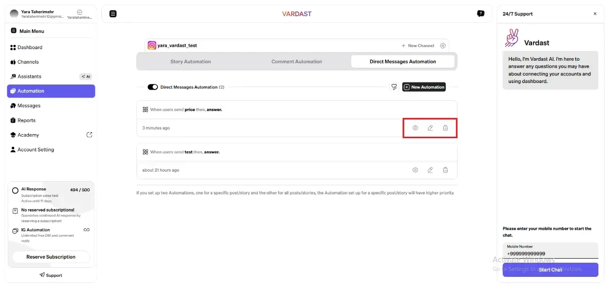Click the Reserve Subscription button
This screenshot has height=287, width=608.
tap(51, 257)
